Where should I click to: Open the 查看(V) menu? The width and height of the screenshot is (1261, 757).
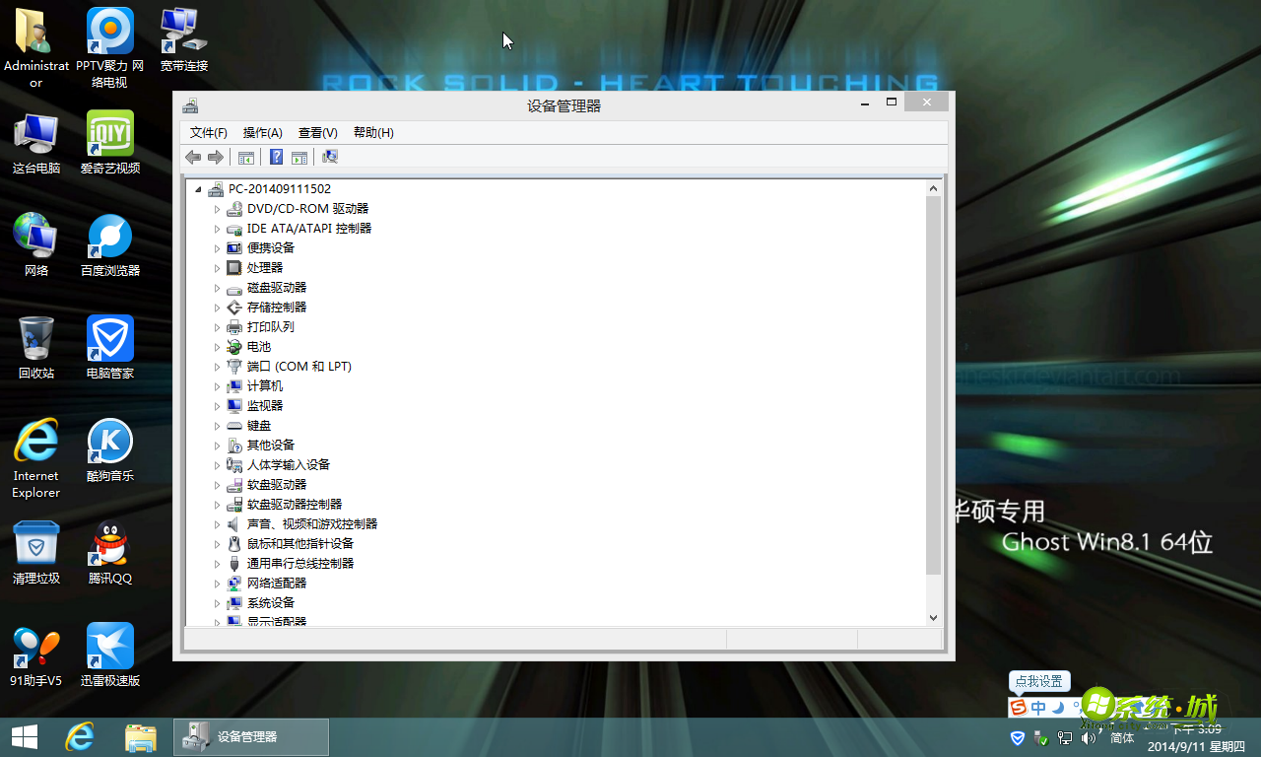pyautogui.click(x=317, y=132)
